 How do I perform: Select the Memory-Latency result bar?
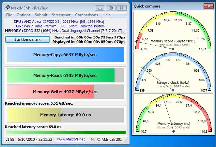(65, 115)
